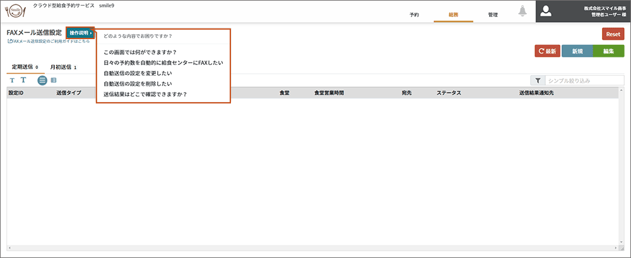Select the larger text size T icon
The height and width of the screenshot is (258, 631).
(x=23, y=80)
